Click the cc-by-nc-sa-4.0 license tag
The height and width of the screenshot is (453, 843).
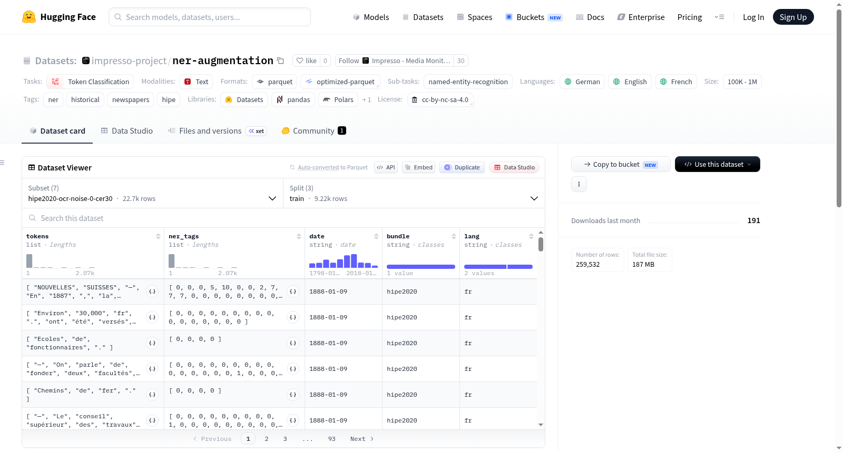[440, 99]
